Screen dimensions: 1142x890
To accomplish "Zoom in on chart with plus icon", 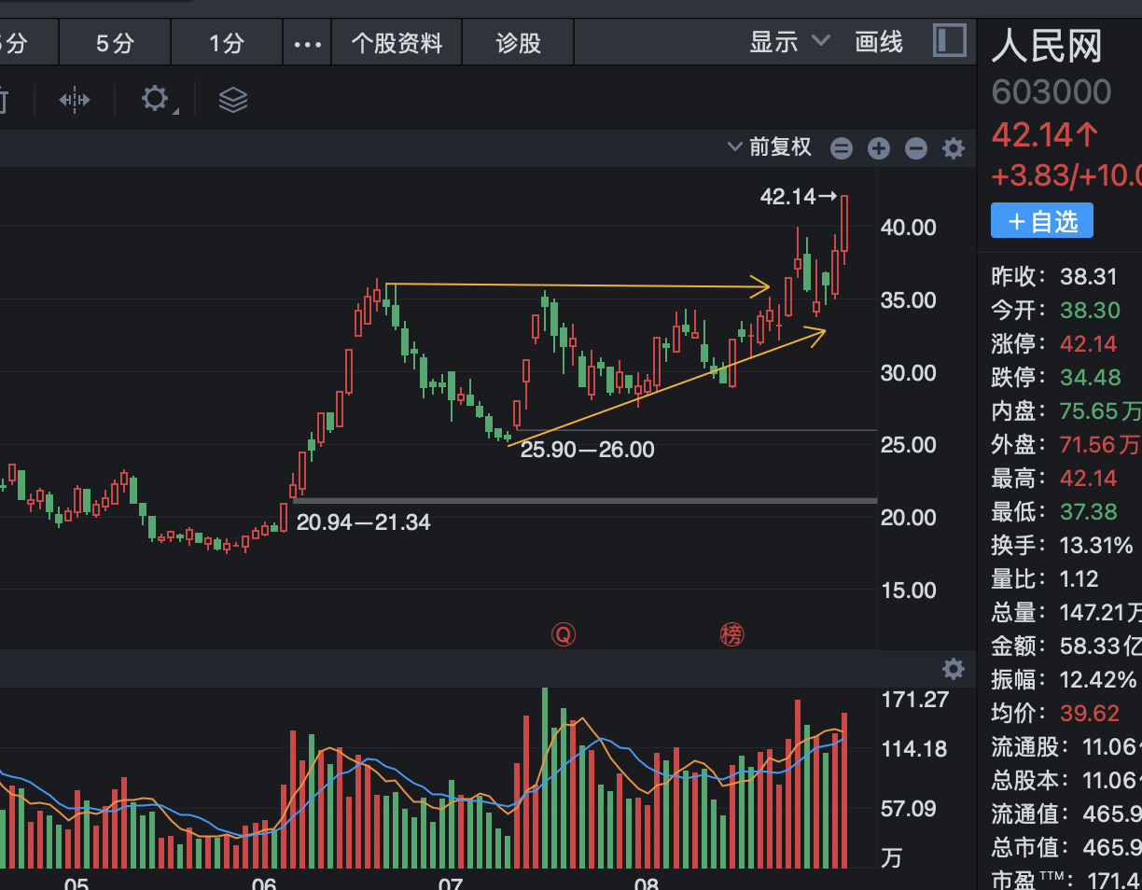I will click(x=878, y=147).
